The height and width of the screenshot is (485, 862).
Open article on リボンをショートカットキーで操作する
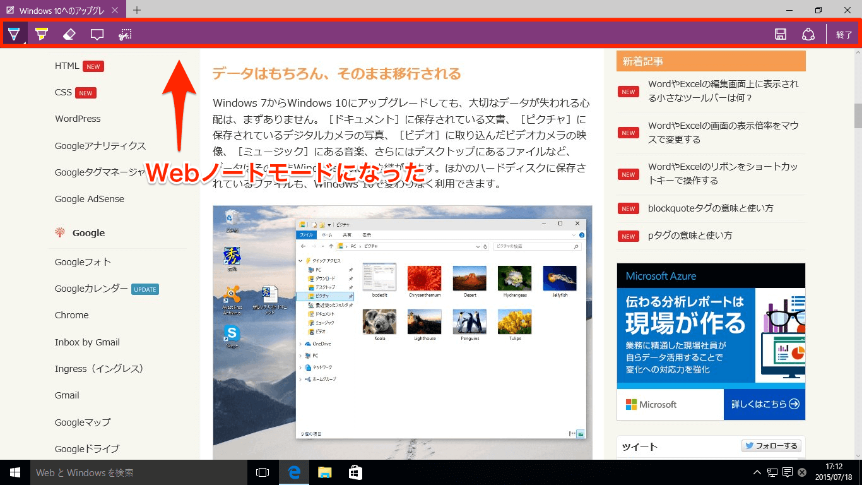point(723,174)
